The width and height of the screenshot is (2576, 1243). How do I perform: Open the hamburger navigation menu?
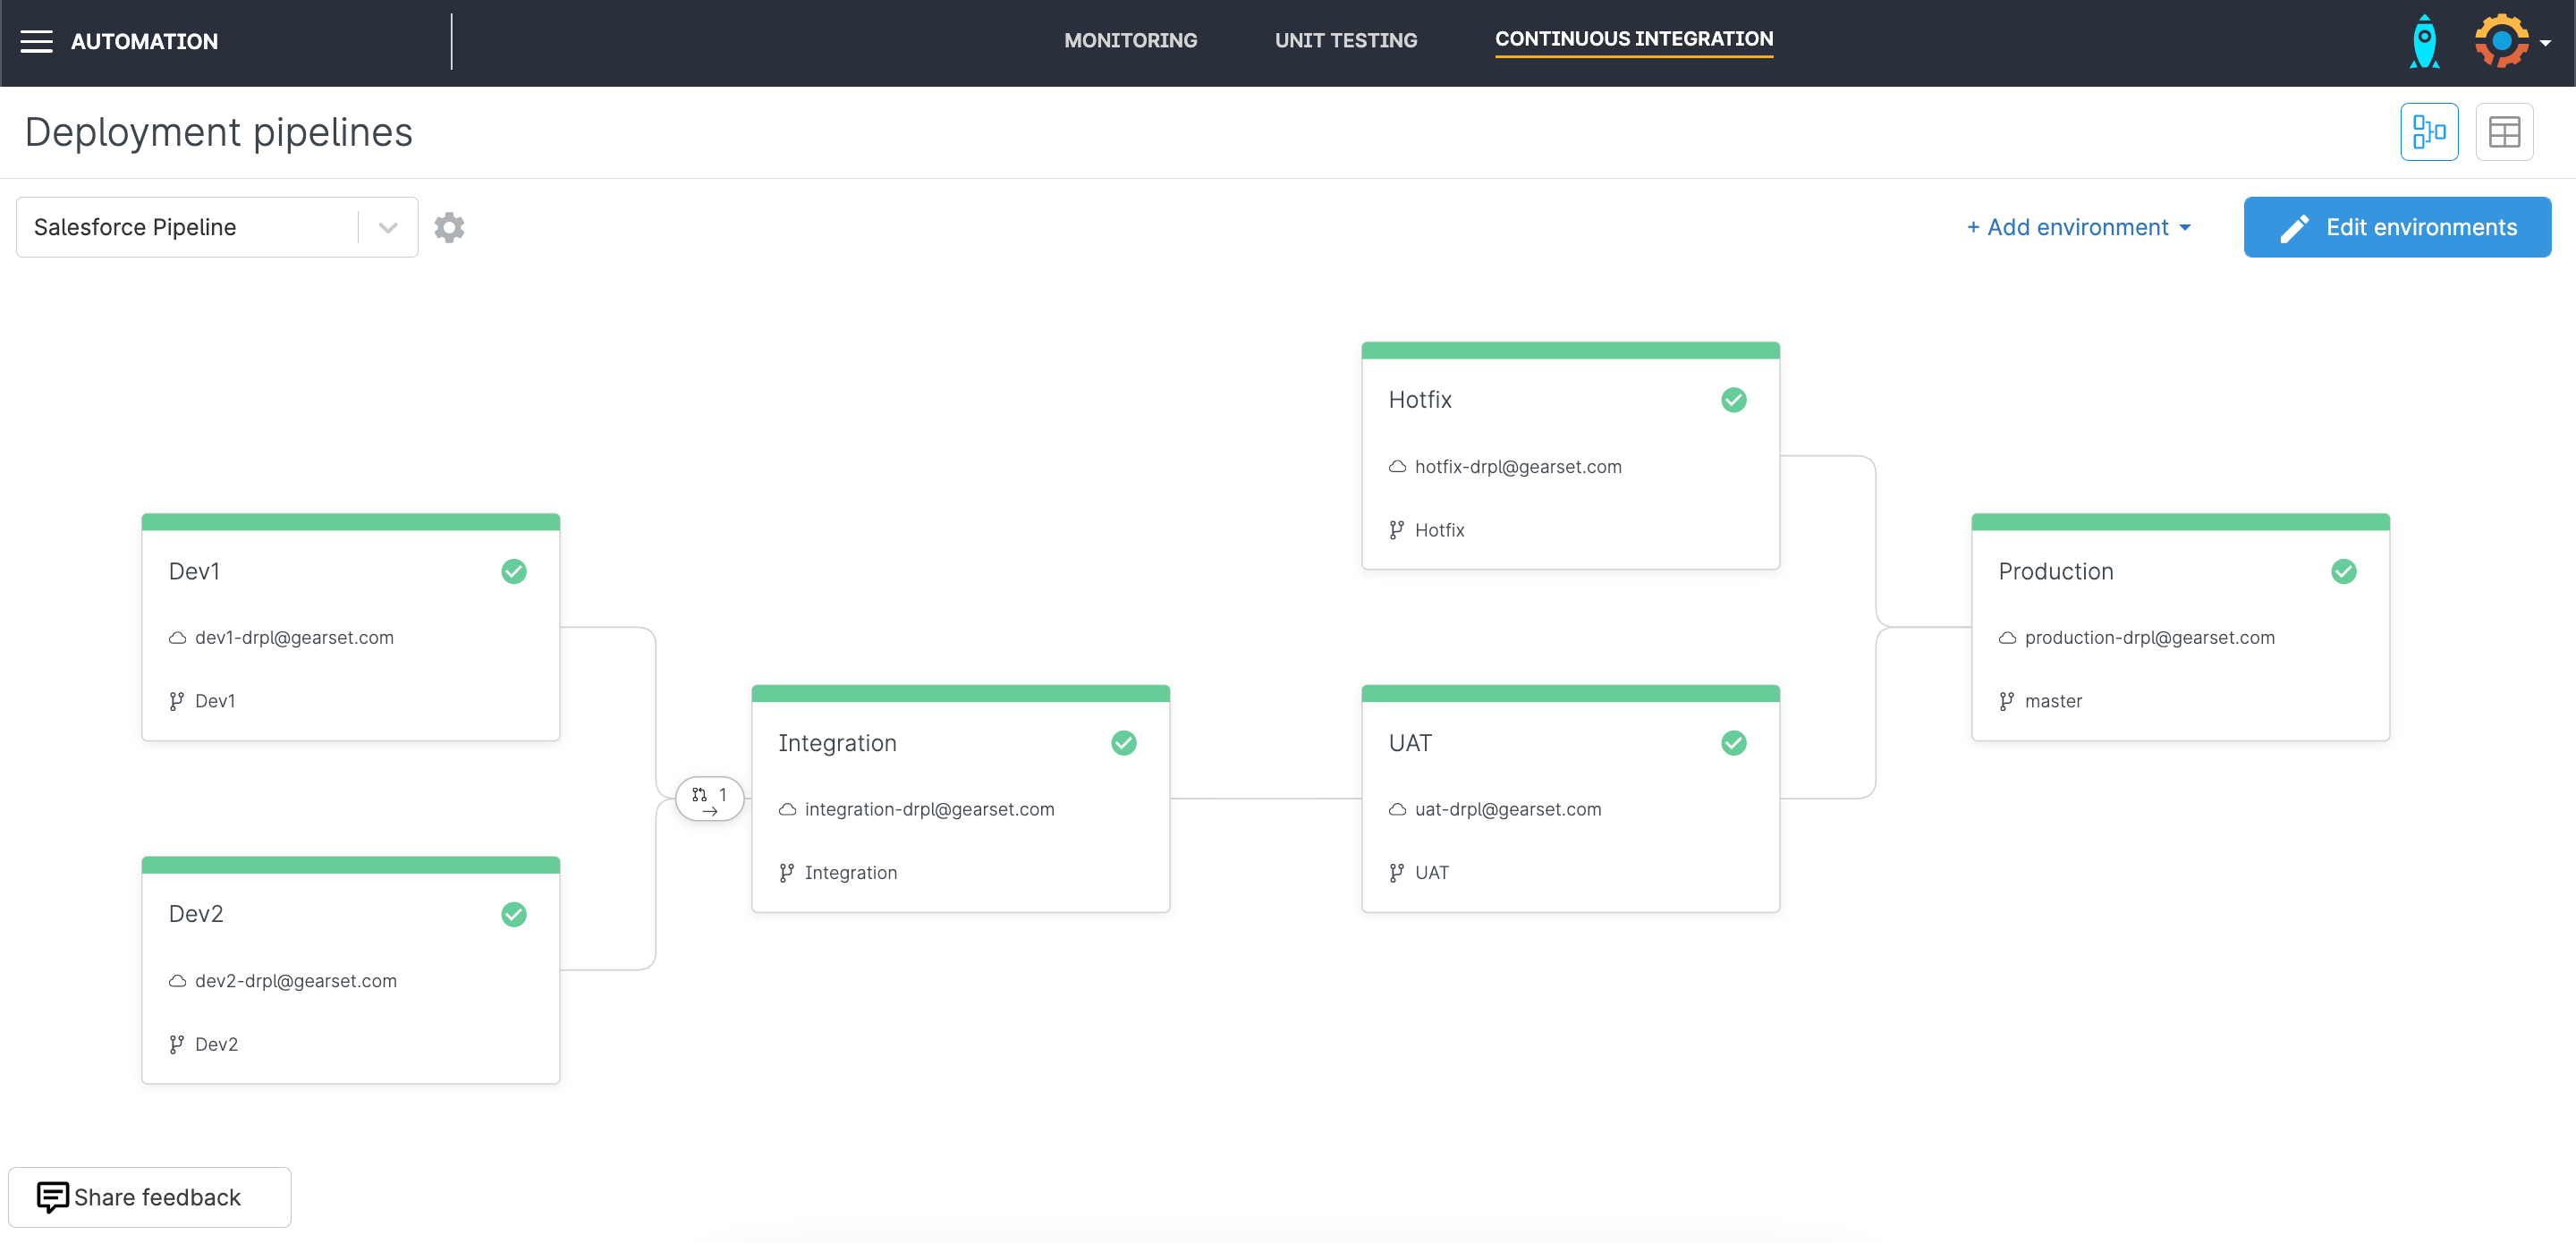coord(36,41)
